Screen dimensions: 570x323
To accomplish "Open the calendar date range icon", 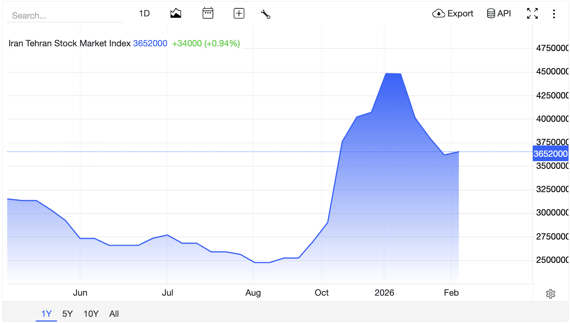I will pos(208,13).
